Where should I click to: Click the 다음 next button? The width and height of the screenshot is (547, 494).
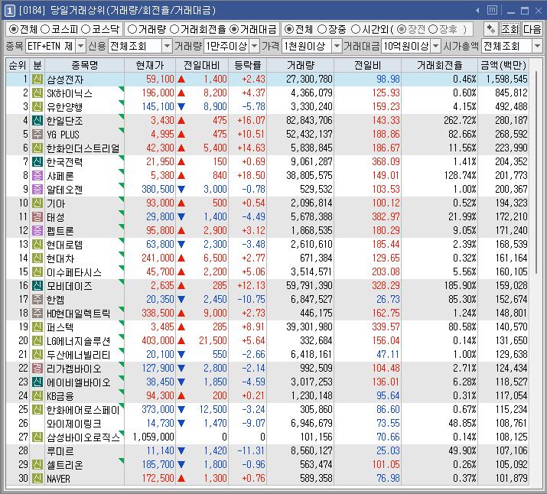pos(532,29)
